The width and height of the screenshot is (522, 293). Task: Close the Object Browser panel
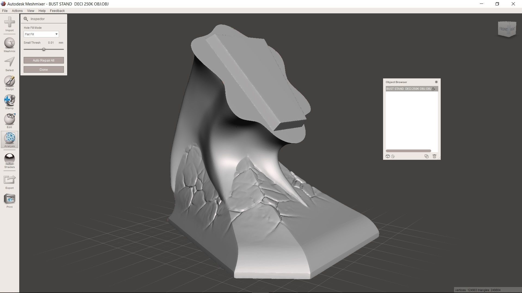point(436,82)
